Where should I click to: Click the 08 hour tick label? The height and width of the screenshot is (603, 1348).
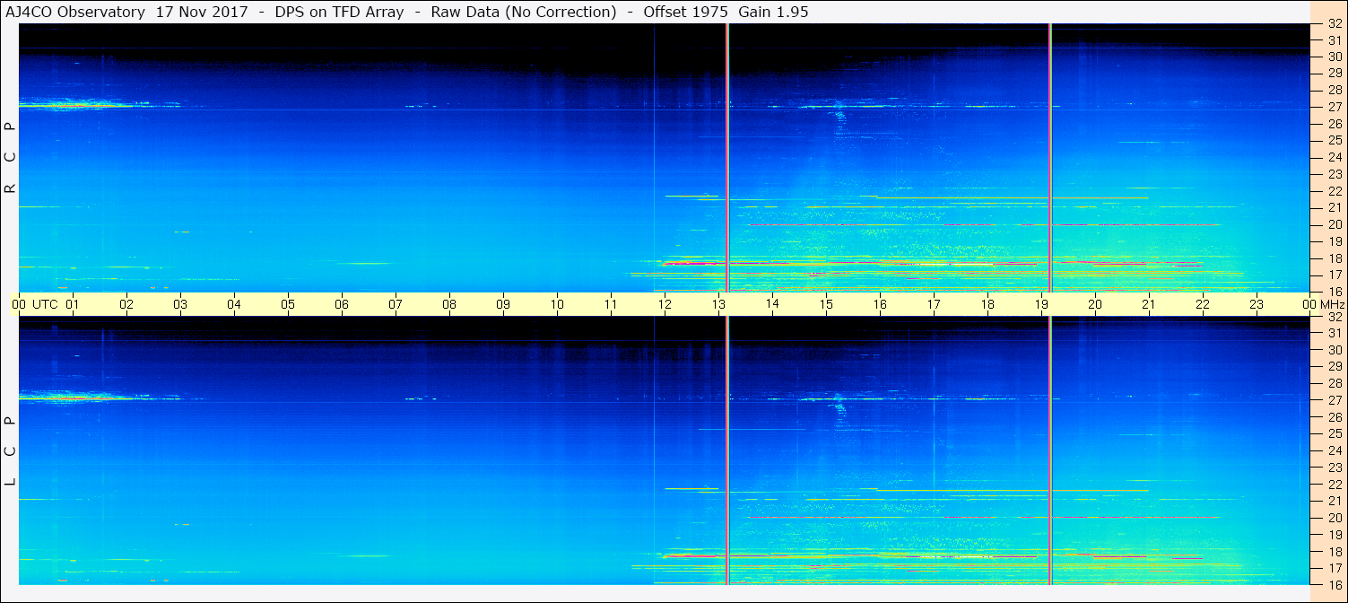[449, 304]
